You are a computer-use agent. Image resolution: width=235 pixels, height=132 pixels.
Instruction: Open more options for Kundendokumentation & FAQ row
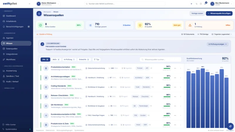click(x=175, y=115)
